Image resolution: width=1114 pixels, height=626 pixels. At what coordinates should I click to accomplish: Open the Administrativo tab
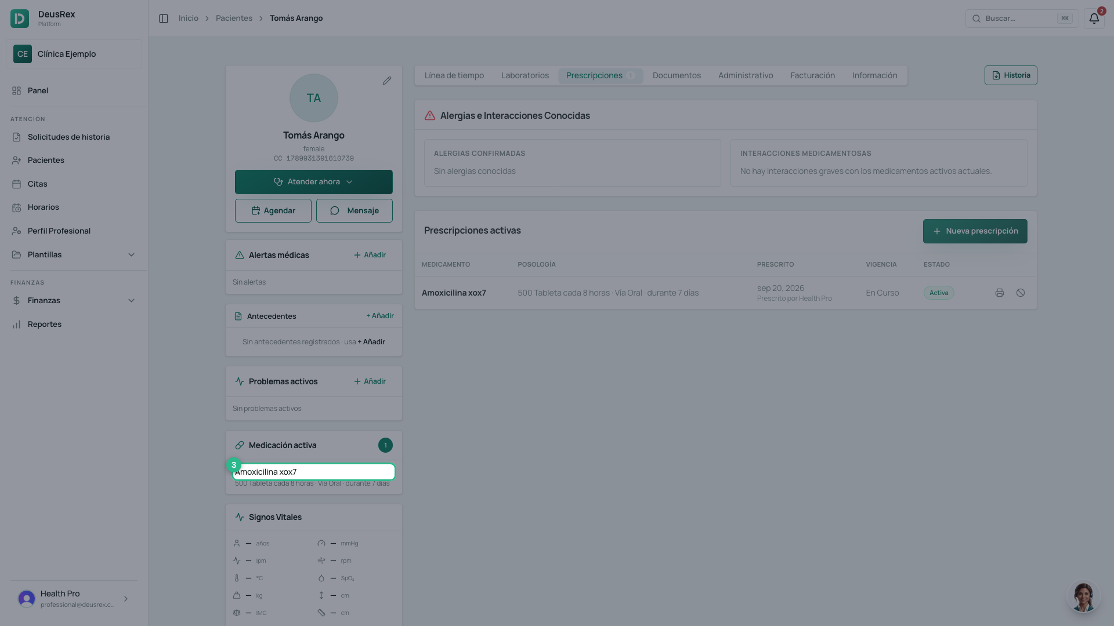click(746, 75)
